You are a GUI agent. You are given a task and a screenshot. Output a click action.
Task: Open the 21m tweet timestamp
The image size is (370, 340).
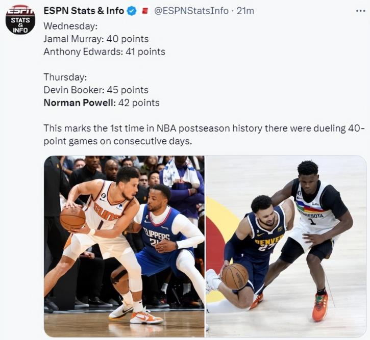[245, 11]
